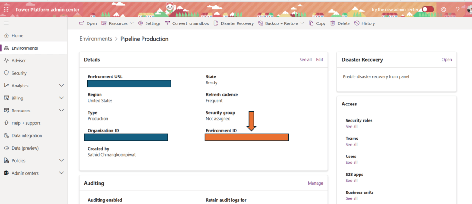Click the Delete trash icon
Image resolution: width=472 pixels, height=204 pixels.
coord(333,23)
